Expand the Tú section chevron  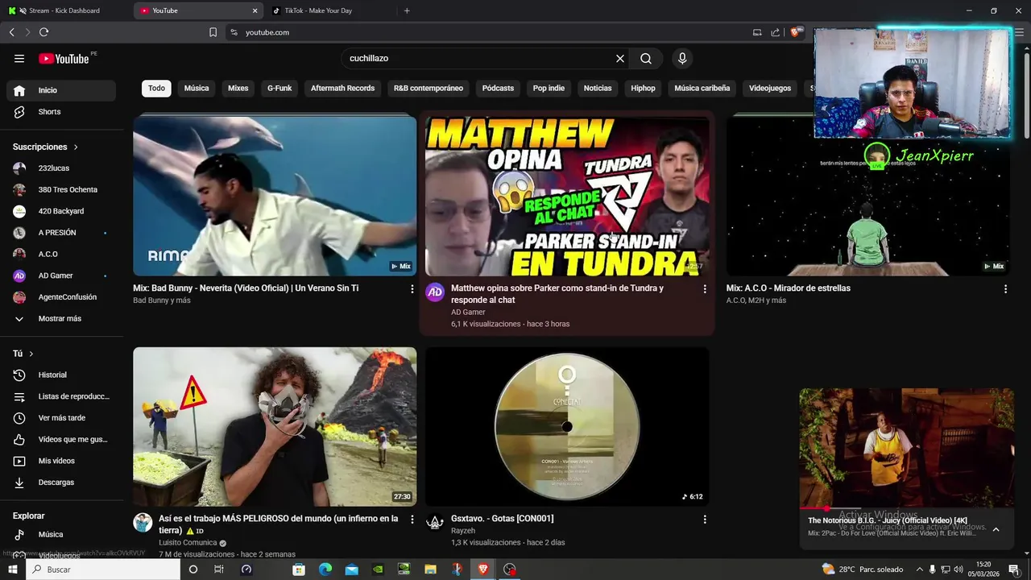click(31, 354)
